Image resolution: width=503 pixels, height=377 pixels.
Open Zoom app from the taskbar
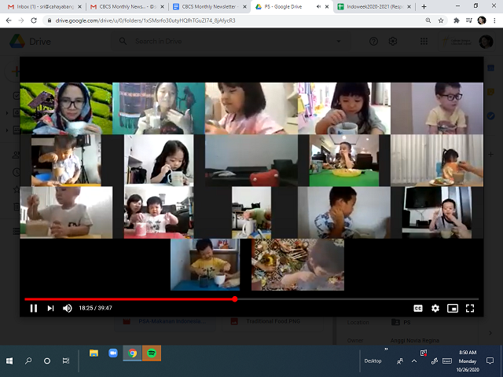[x=112, y=353]
